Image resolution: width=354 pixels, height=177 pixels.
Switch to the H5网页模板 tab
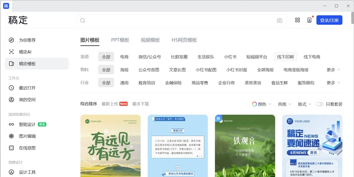[x=184, y=40]
